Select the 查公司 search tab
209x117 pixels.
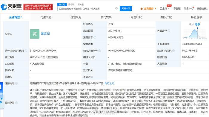coord(62,4)
